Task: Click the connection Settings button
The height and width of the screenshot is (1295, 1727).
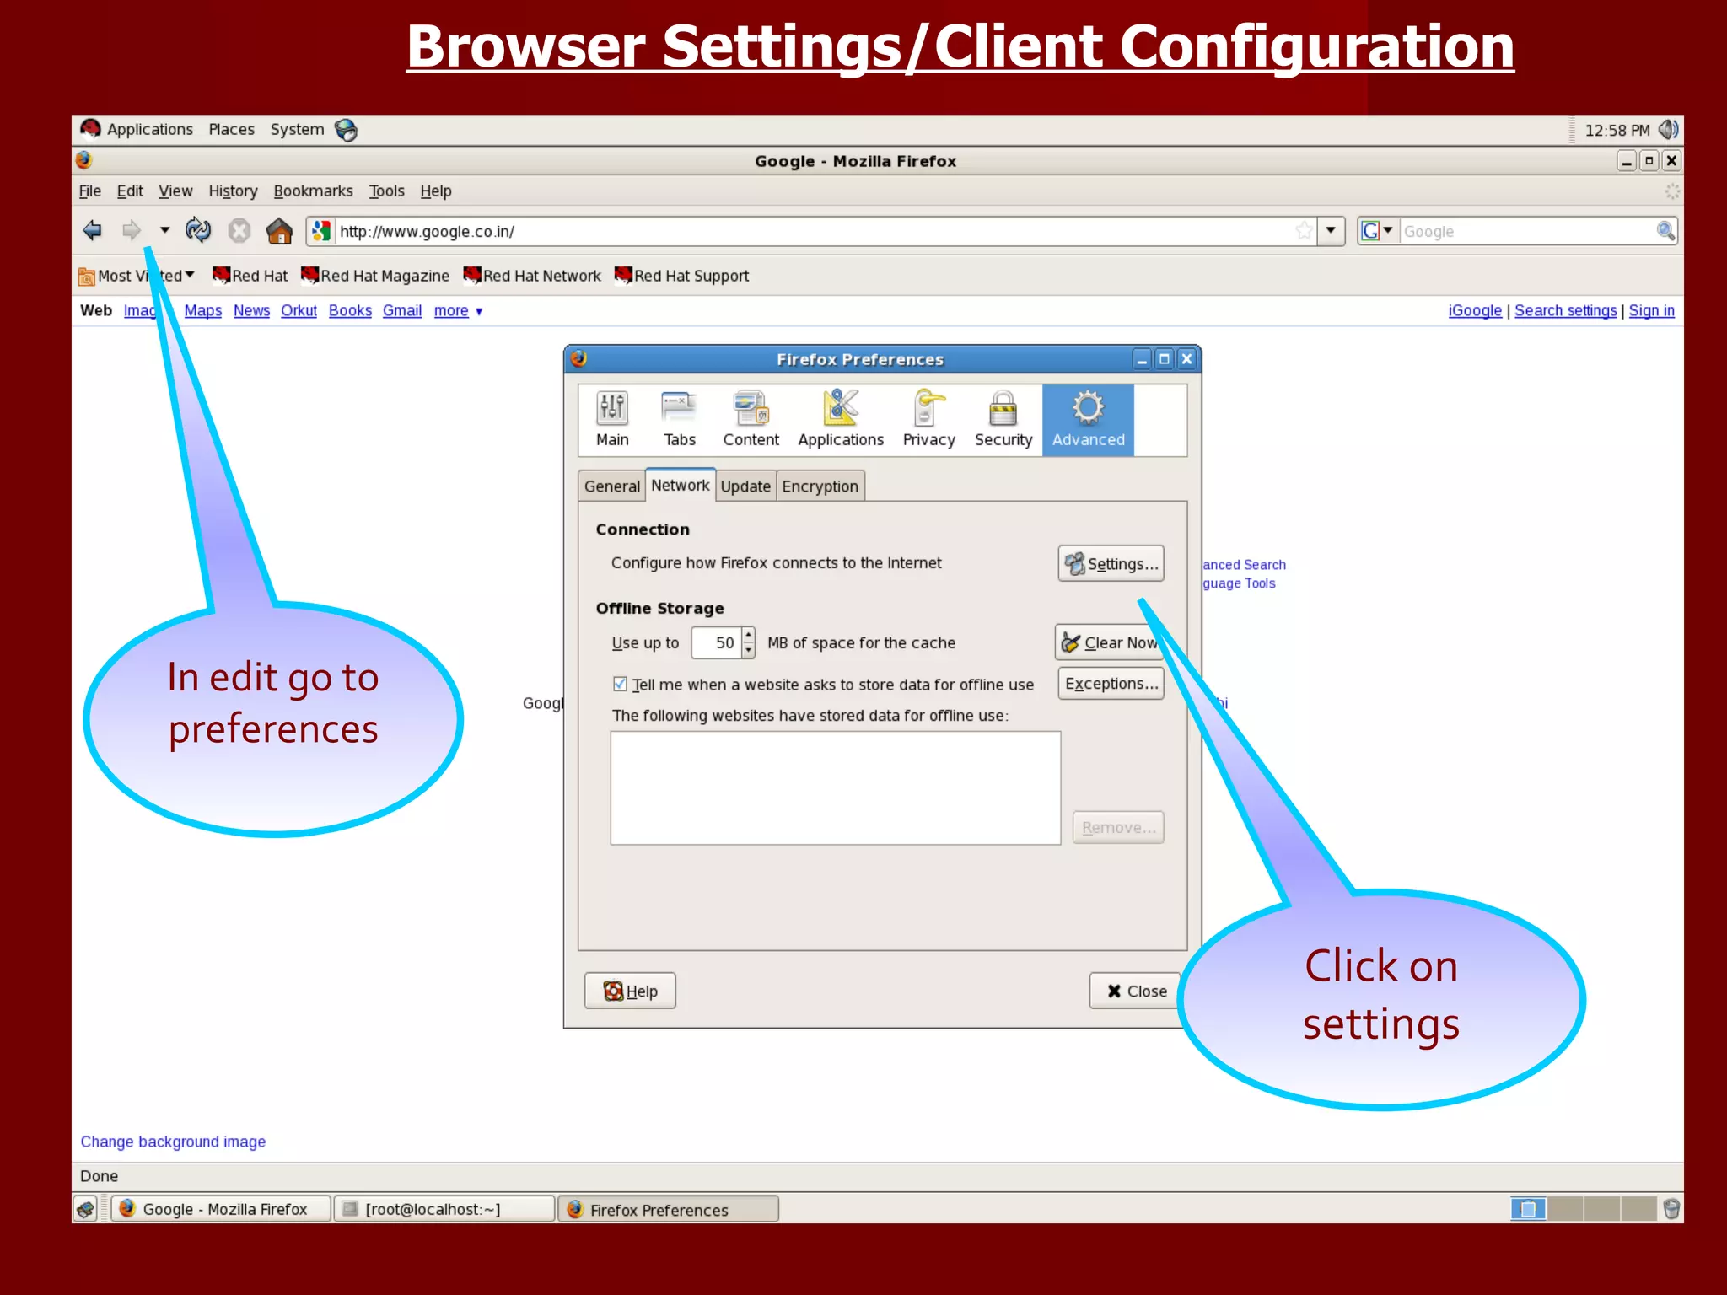Action: pyautogui.click(x=1111, y=563)
